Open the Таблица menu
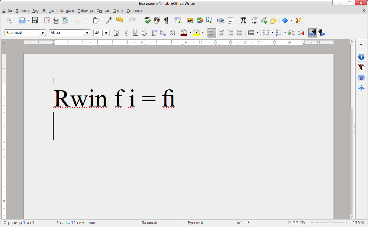The width and height of the screenshot is (368, 227). click(85, 10)
